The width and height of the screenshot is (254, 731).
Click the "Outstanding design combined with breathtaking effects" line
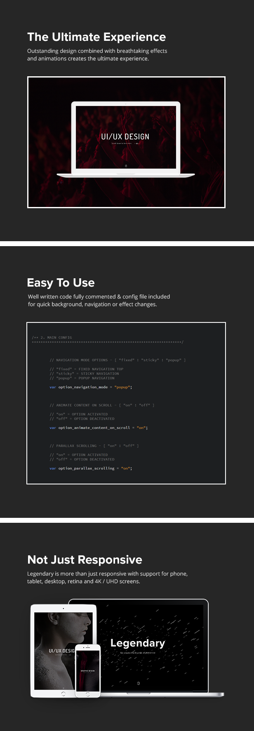(97, 51)
